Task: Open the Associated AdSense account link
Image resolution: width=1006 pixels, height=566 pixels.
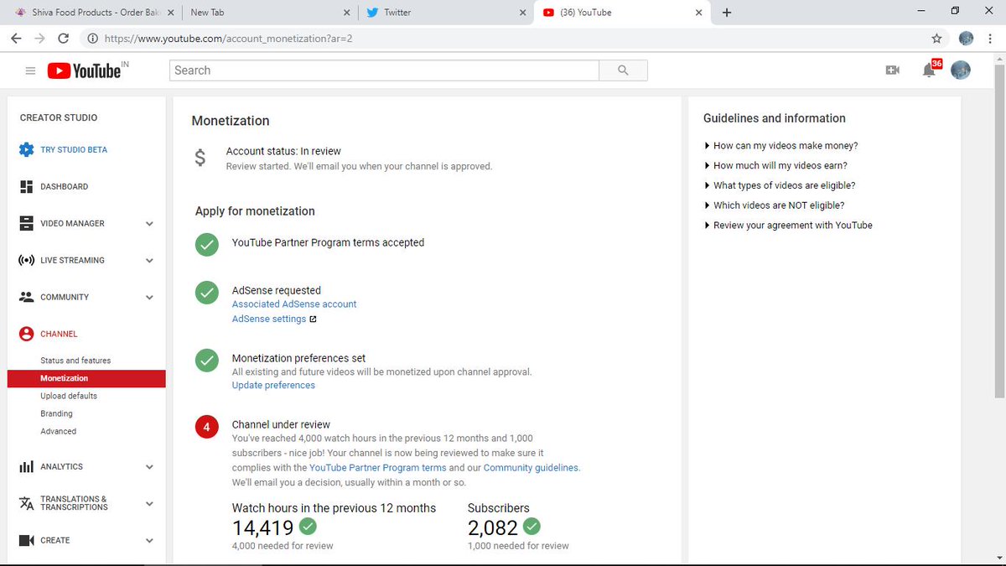Action: [x=294, y=304]
